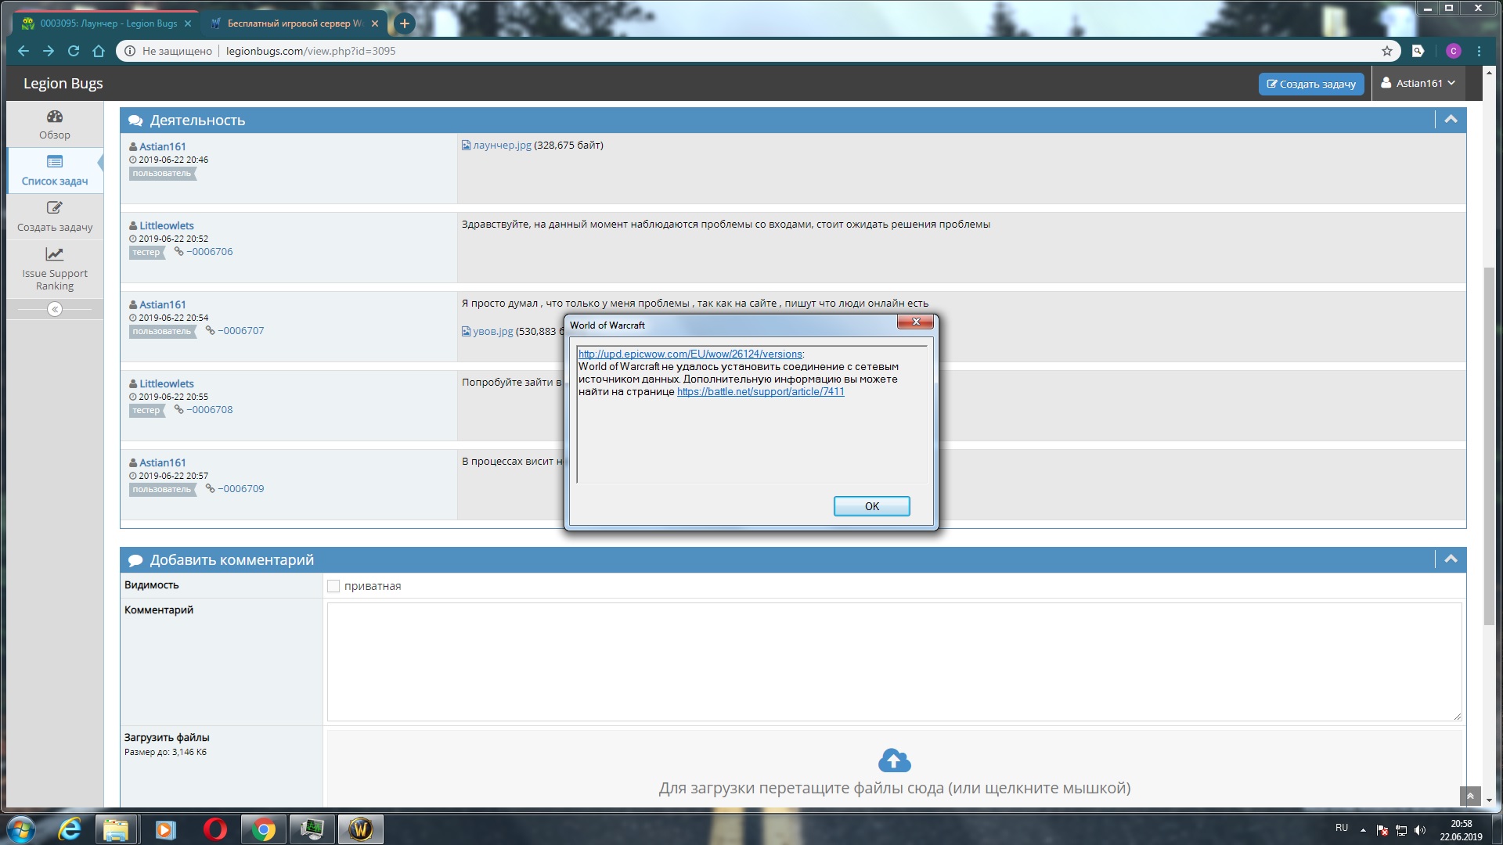Click the battle.net support article link
Viewport: 1503px width, 845px height.
760,392
